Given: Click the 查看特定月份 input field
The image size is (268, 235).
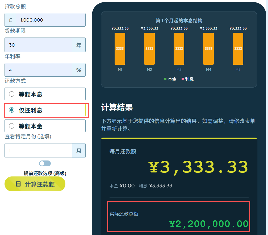Looking at the screenshot, I should (37, 151).
